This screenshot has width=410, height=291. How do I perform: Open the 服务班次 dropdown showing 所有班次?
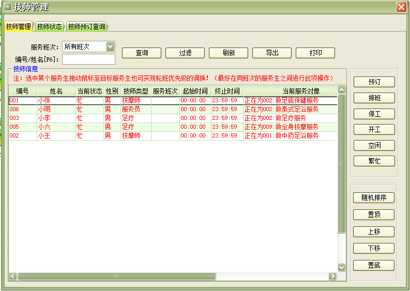tap(88, 47)
